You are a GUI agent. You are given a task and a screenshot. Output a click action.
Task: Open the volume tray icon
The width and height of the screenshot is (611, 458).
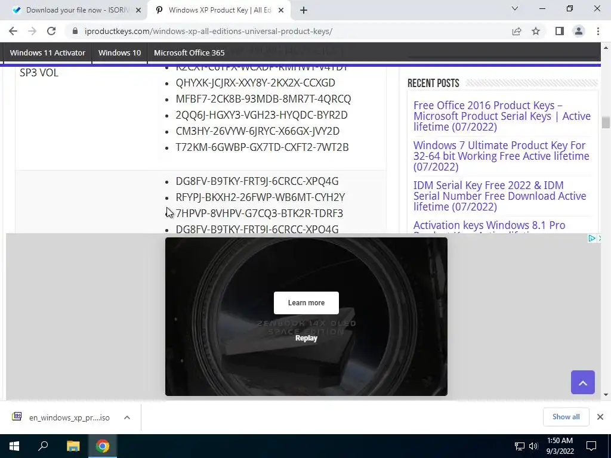coord(533,446)
